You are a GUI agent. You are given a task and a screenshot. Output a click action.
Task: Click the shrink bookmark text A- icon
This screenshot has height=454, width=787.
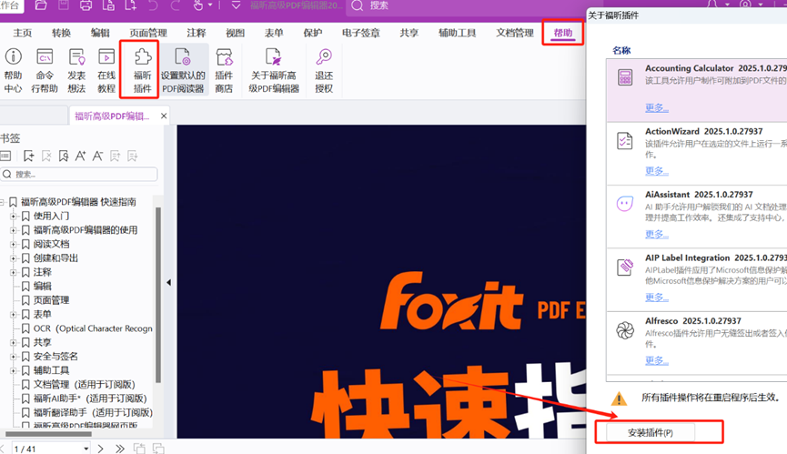[98, 156]
